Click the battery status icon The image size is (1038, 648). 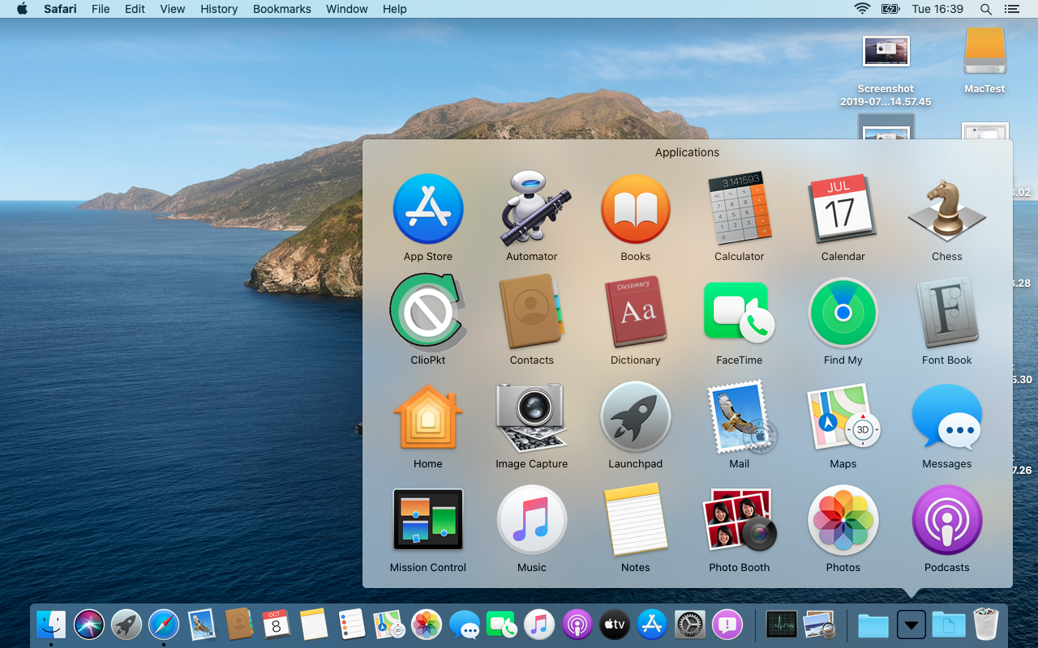pos(890,9)
